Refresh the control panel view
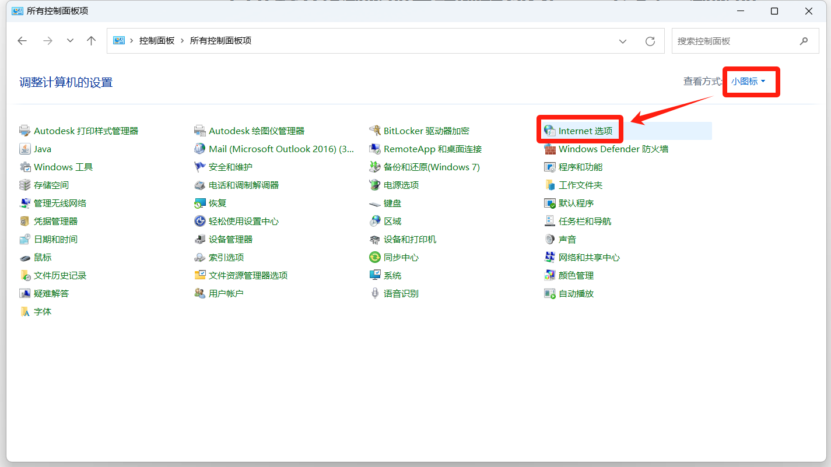The image size is (831, 467). pos(650,41)
